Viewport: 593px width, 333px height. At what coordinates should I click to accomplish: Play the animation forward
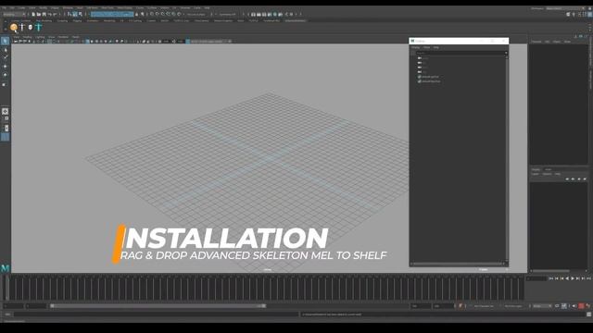click(x=573, y=278)
